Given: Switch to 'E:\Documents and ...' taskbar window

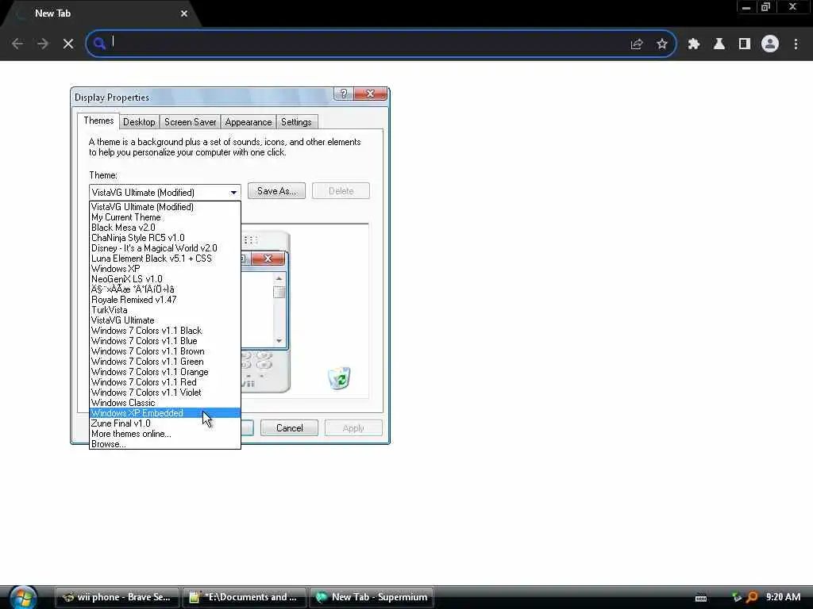Looking at the screenshot, I should [245, 597].
